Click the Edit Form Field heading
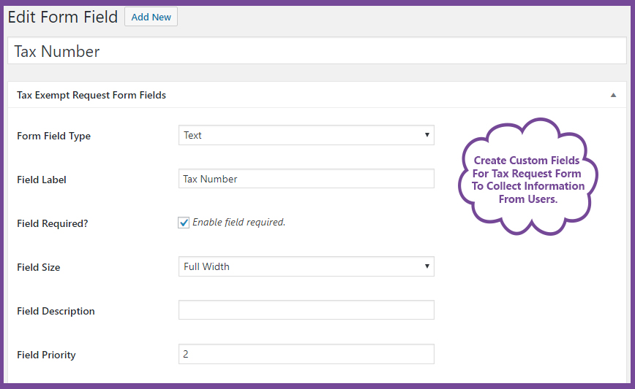The image size is (635, 389). point(63,17)
